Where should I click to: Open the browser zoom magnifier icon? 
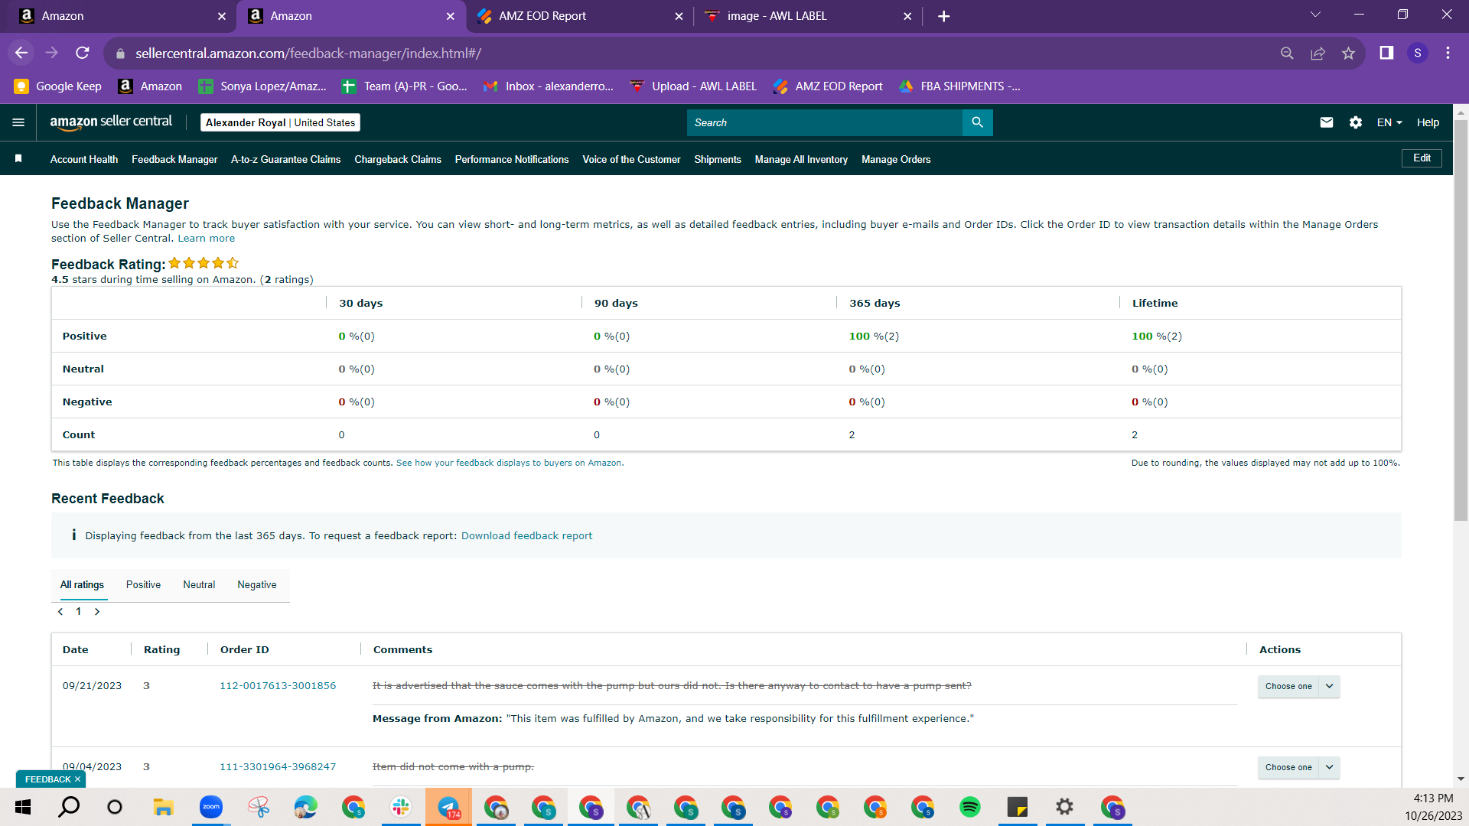[x=1287, y=53]
